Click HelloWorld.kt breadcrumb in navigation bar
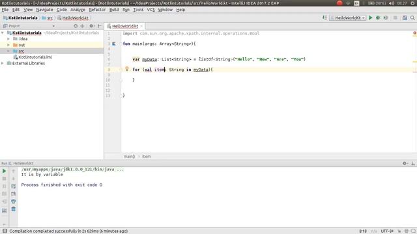 point(73,18)
